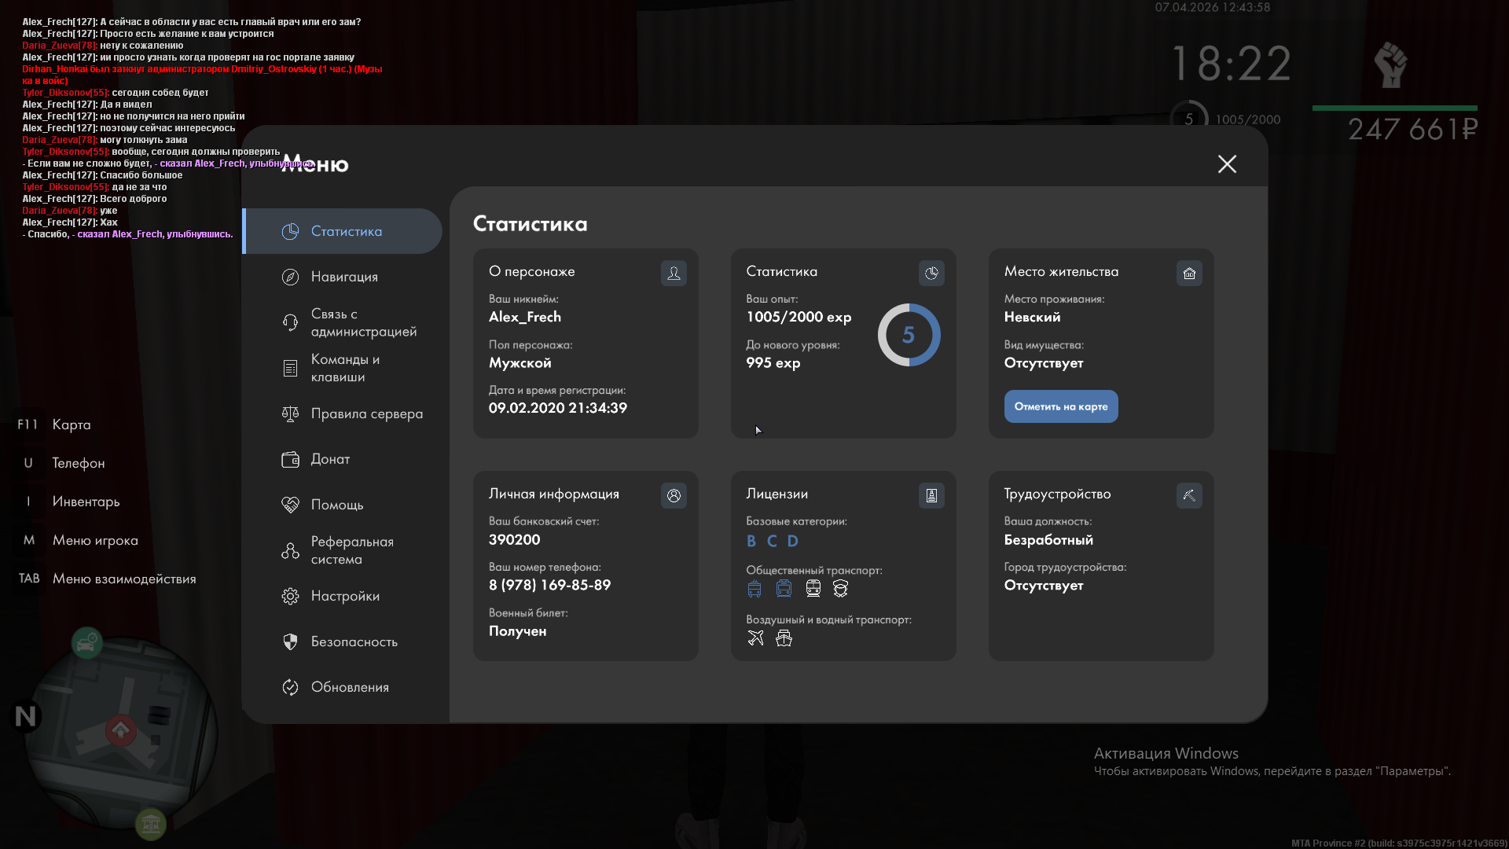Click the first blue bus license icon
Screen dimensions: 1509x849
pos(754,588)
